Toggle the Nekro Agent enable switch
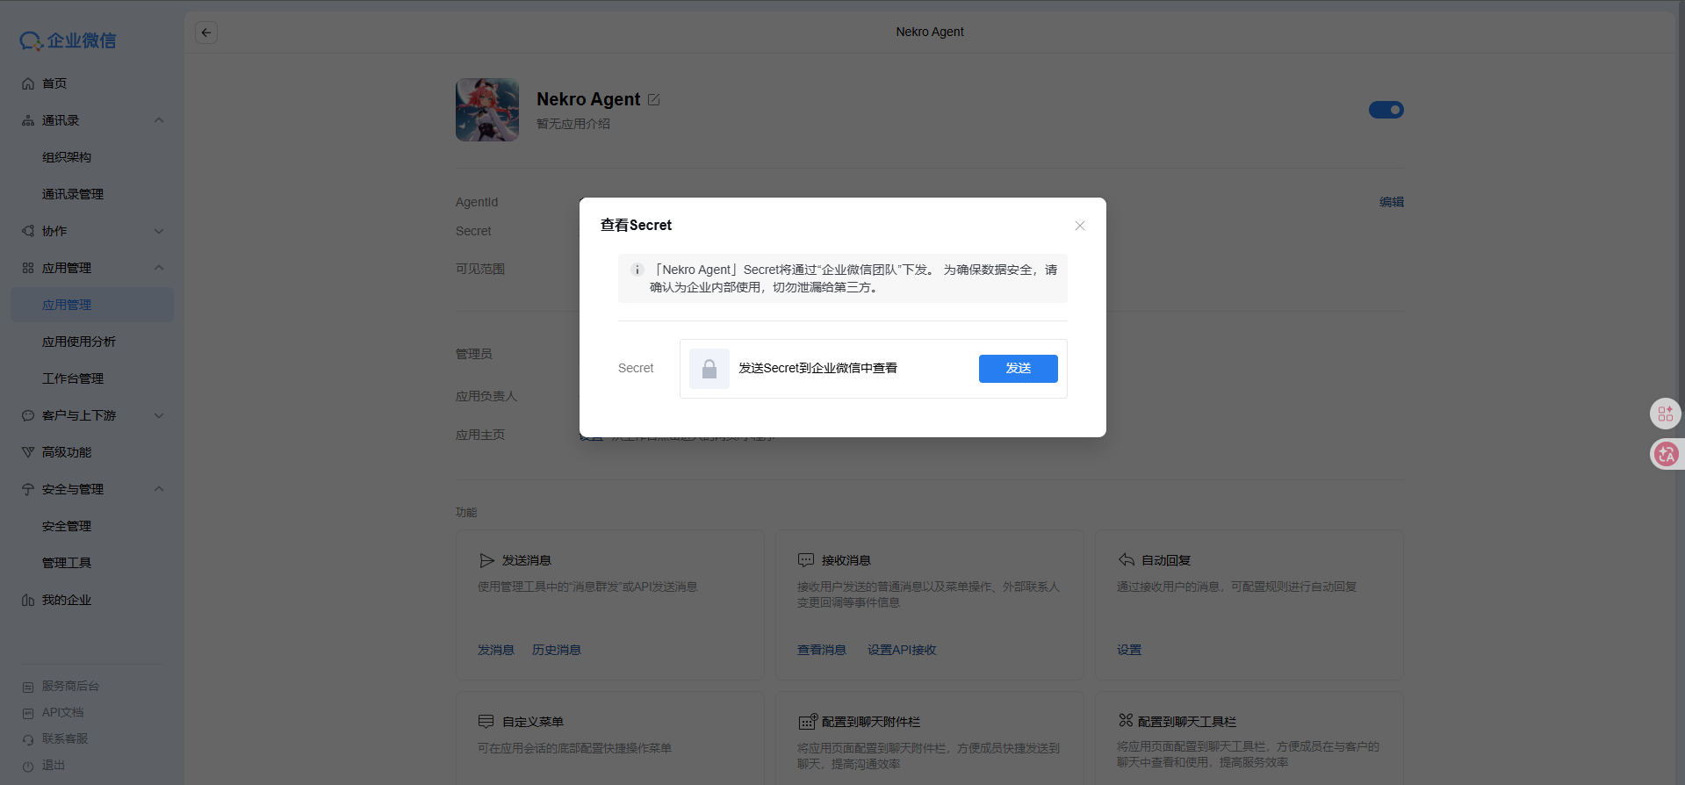The image size is (1685, 785). [1386, 110]
